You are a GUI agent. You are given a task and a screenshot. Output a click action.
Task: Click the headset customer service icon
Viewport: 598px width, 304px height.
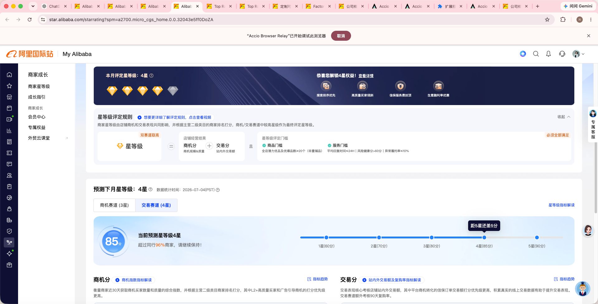click(562, 54)
